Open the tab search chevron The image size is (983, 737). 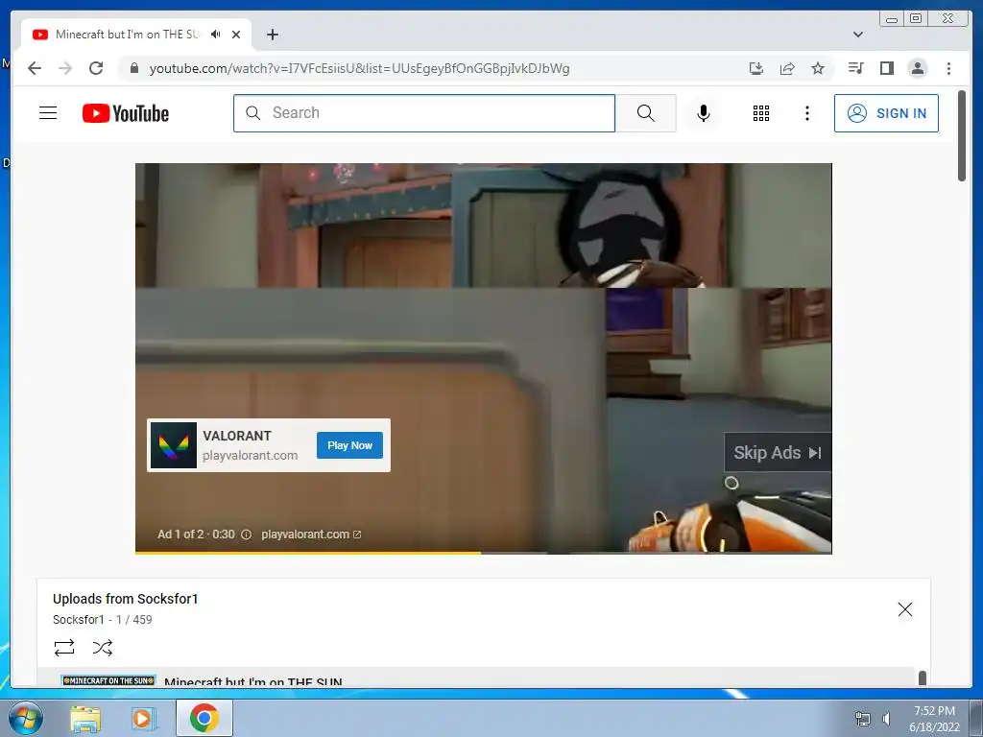(x=858, y=35)
